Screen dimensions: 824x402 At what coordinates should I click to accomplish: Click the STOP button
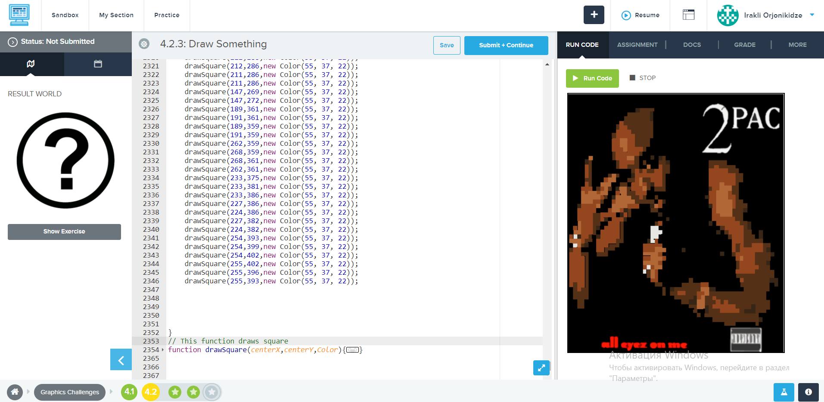point(643,78)
